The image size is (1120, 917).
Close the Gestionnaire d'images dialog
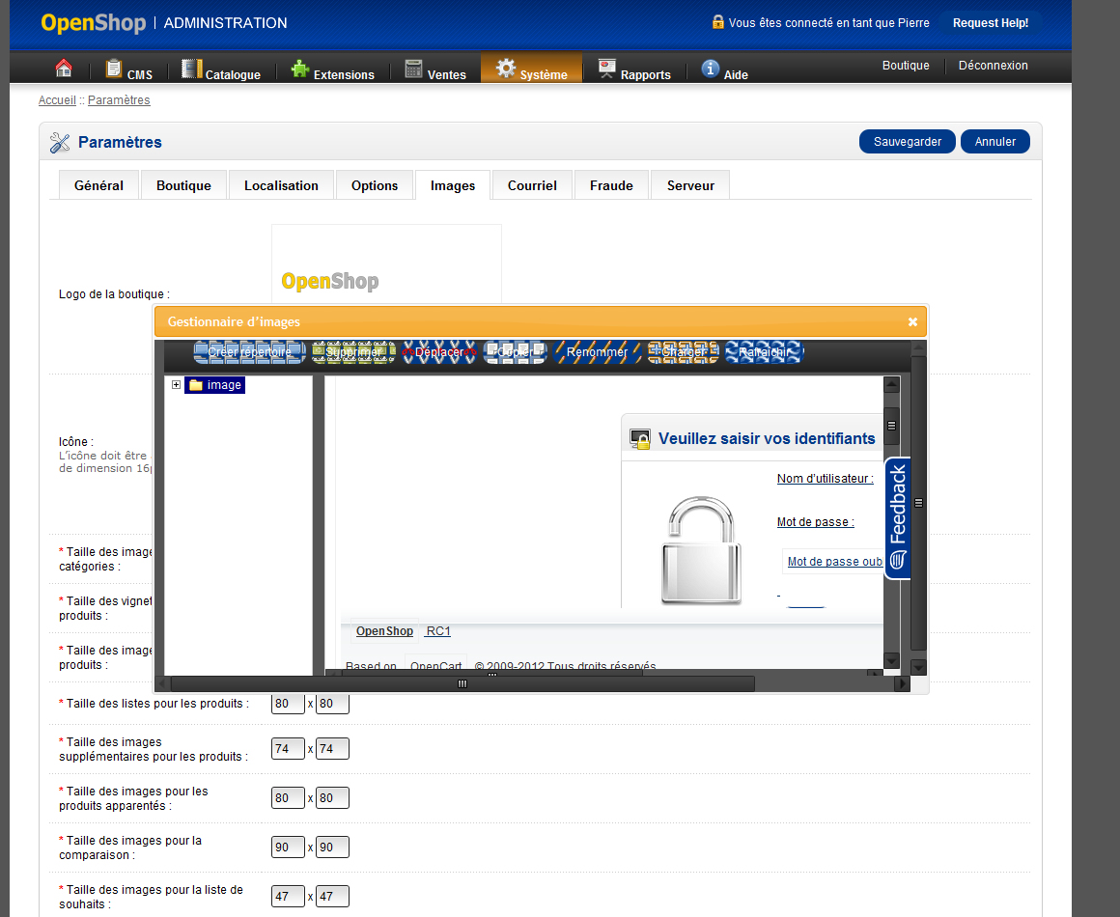point(912,322)
